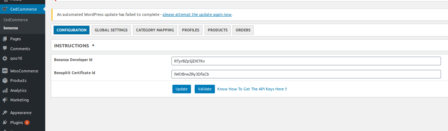Open the Global Settings tab
This screenshot has height=131, width=448.
coord(111,30)
